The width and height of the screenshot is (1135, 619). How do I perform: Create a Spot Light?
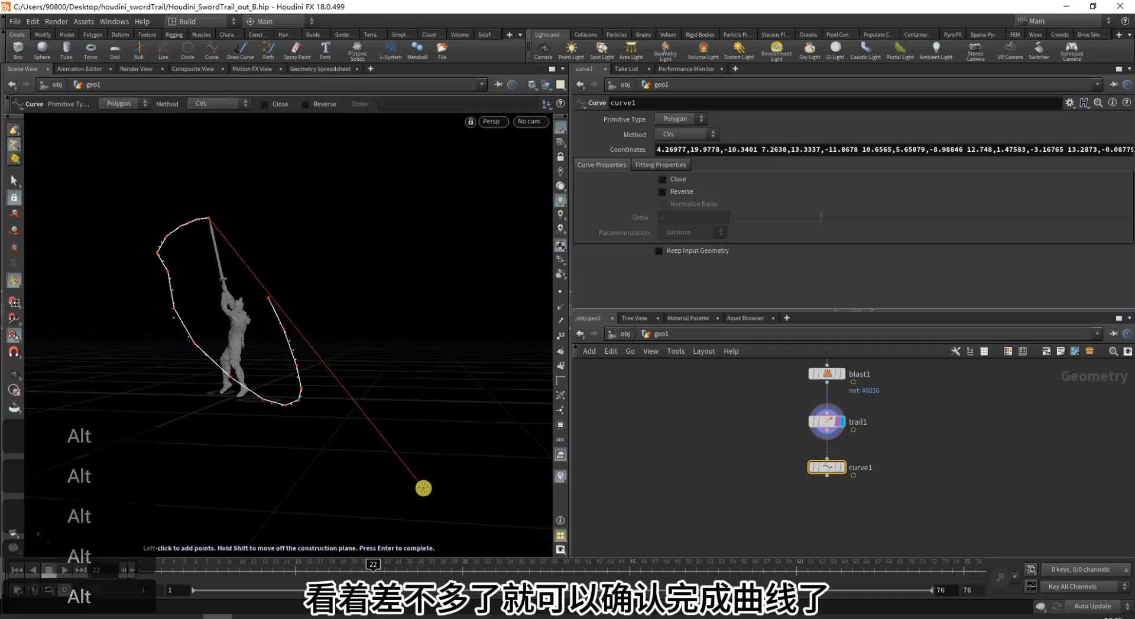[602, 50]
